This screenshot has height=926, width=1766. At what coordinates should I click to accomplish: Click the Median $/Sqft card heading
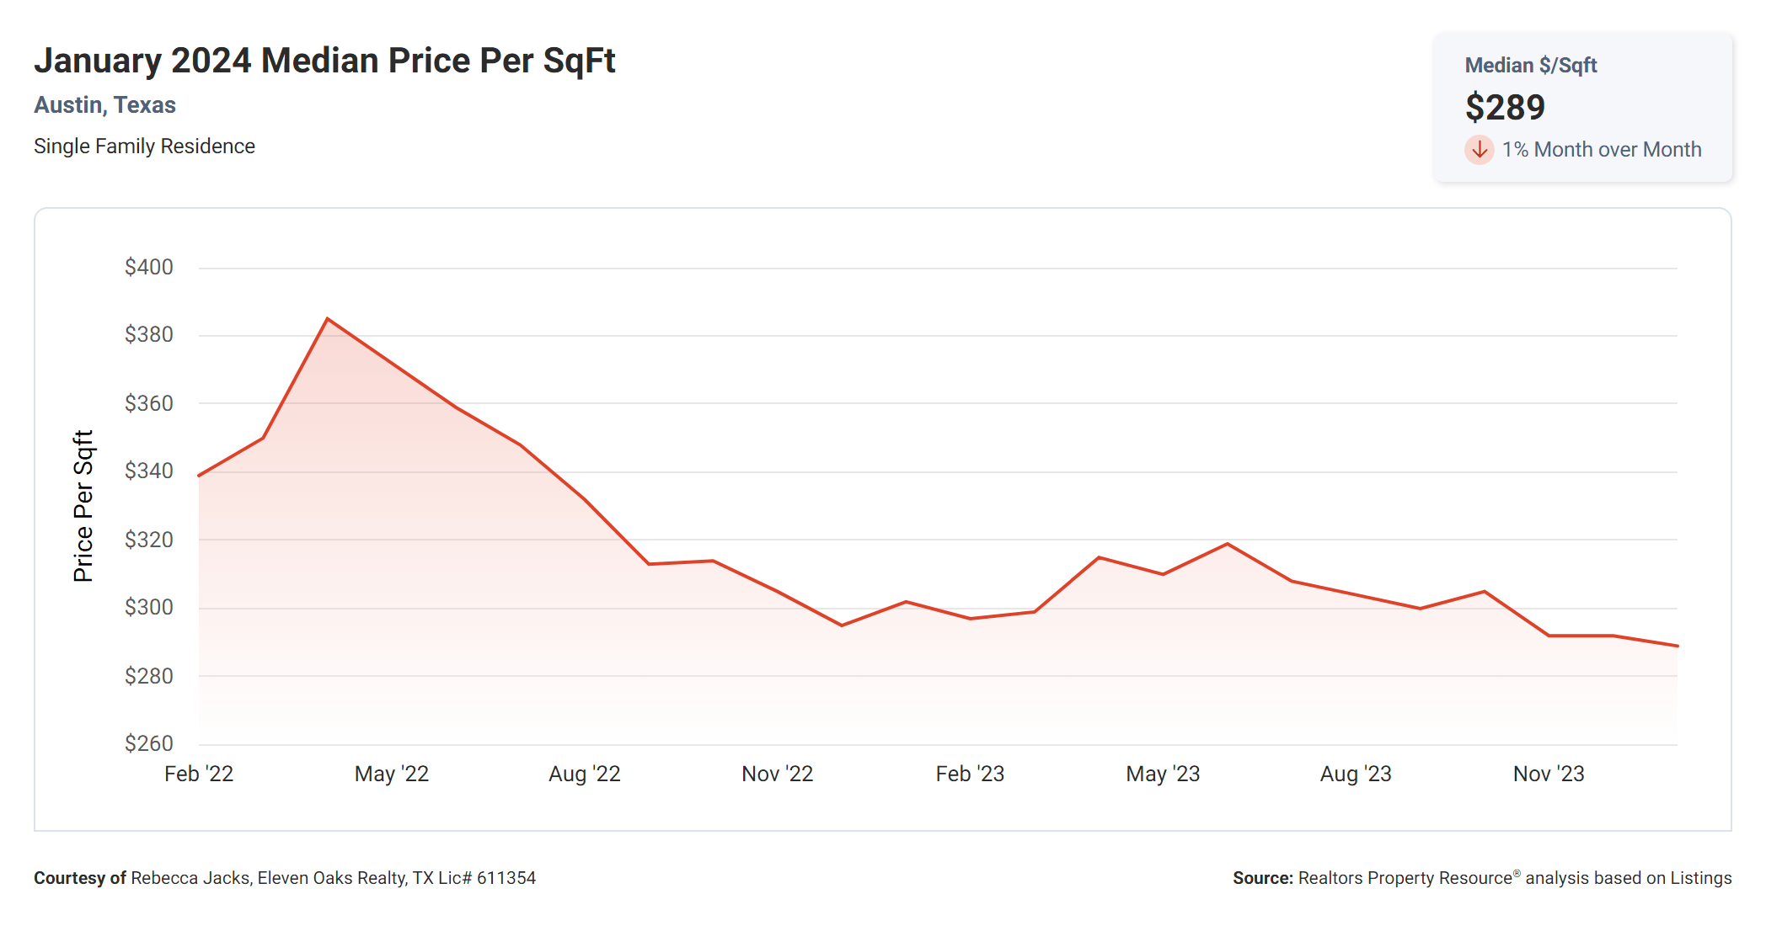click(1530, 66)
